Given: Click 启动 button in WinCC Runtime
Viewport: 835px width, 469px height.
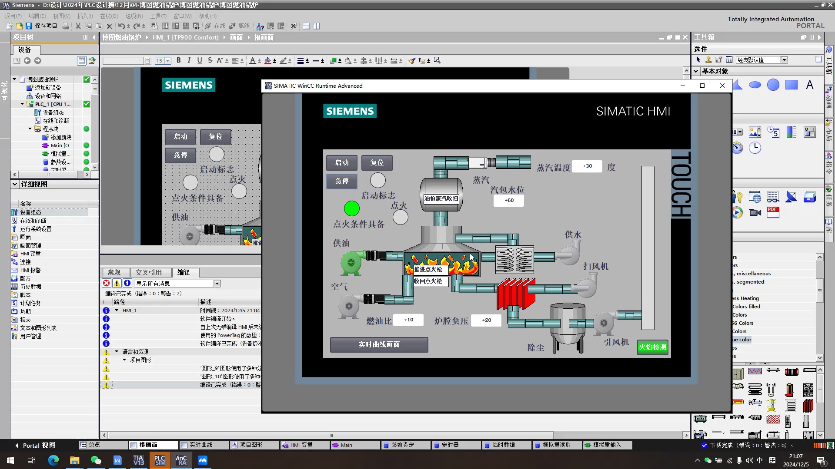Looking at the screenshot, I should click(342, 163).
